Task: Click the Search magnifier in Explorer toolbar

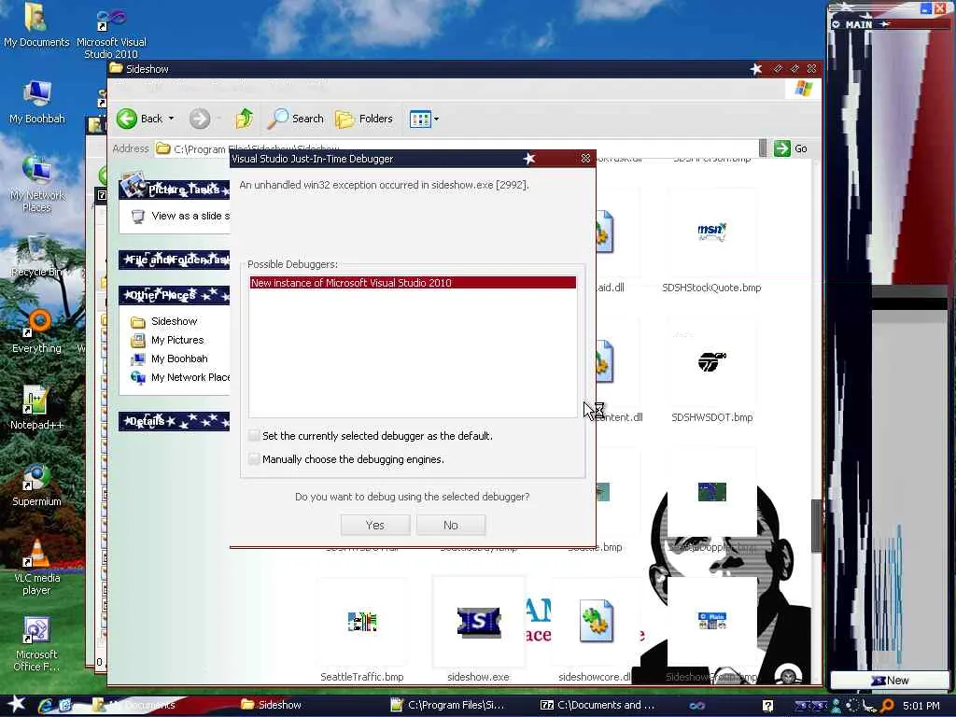Action: [x=278, y=119]
